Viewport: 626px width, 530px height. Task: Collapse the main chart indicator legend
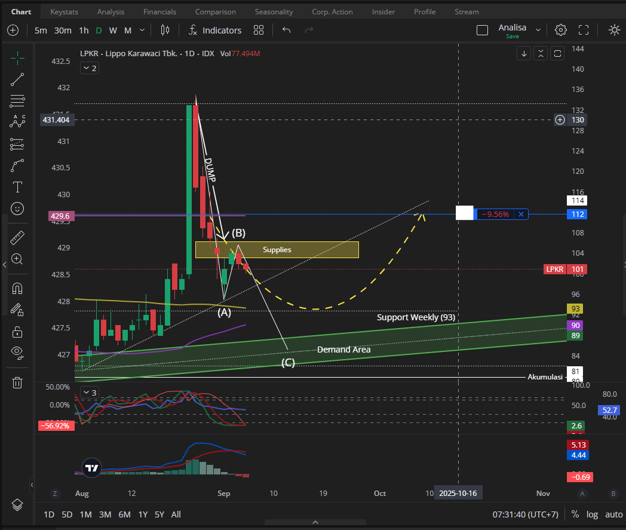tap(90, 68)
